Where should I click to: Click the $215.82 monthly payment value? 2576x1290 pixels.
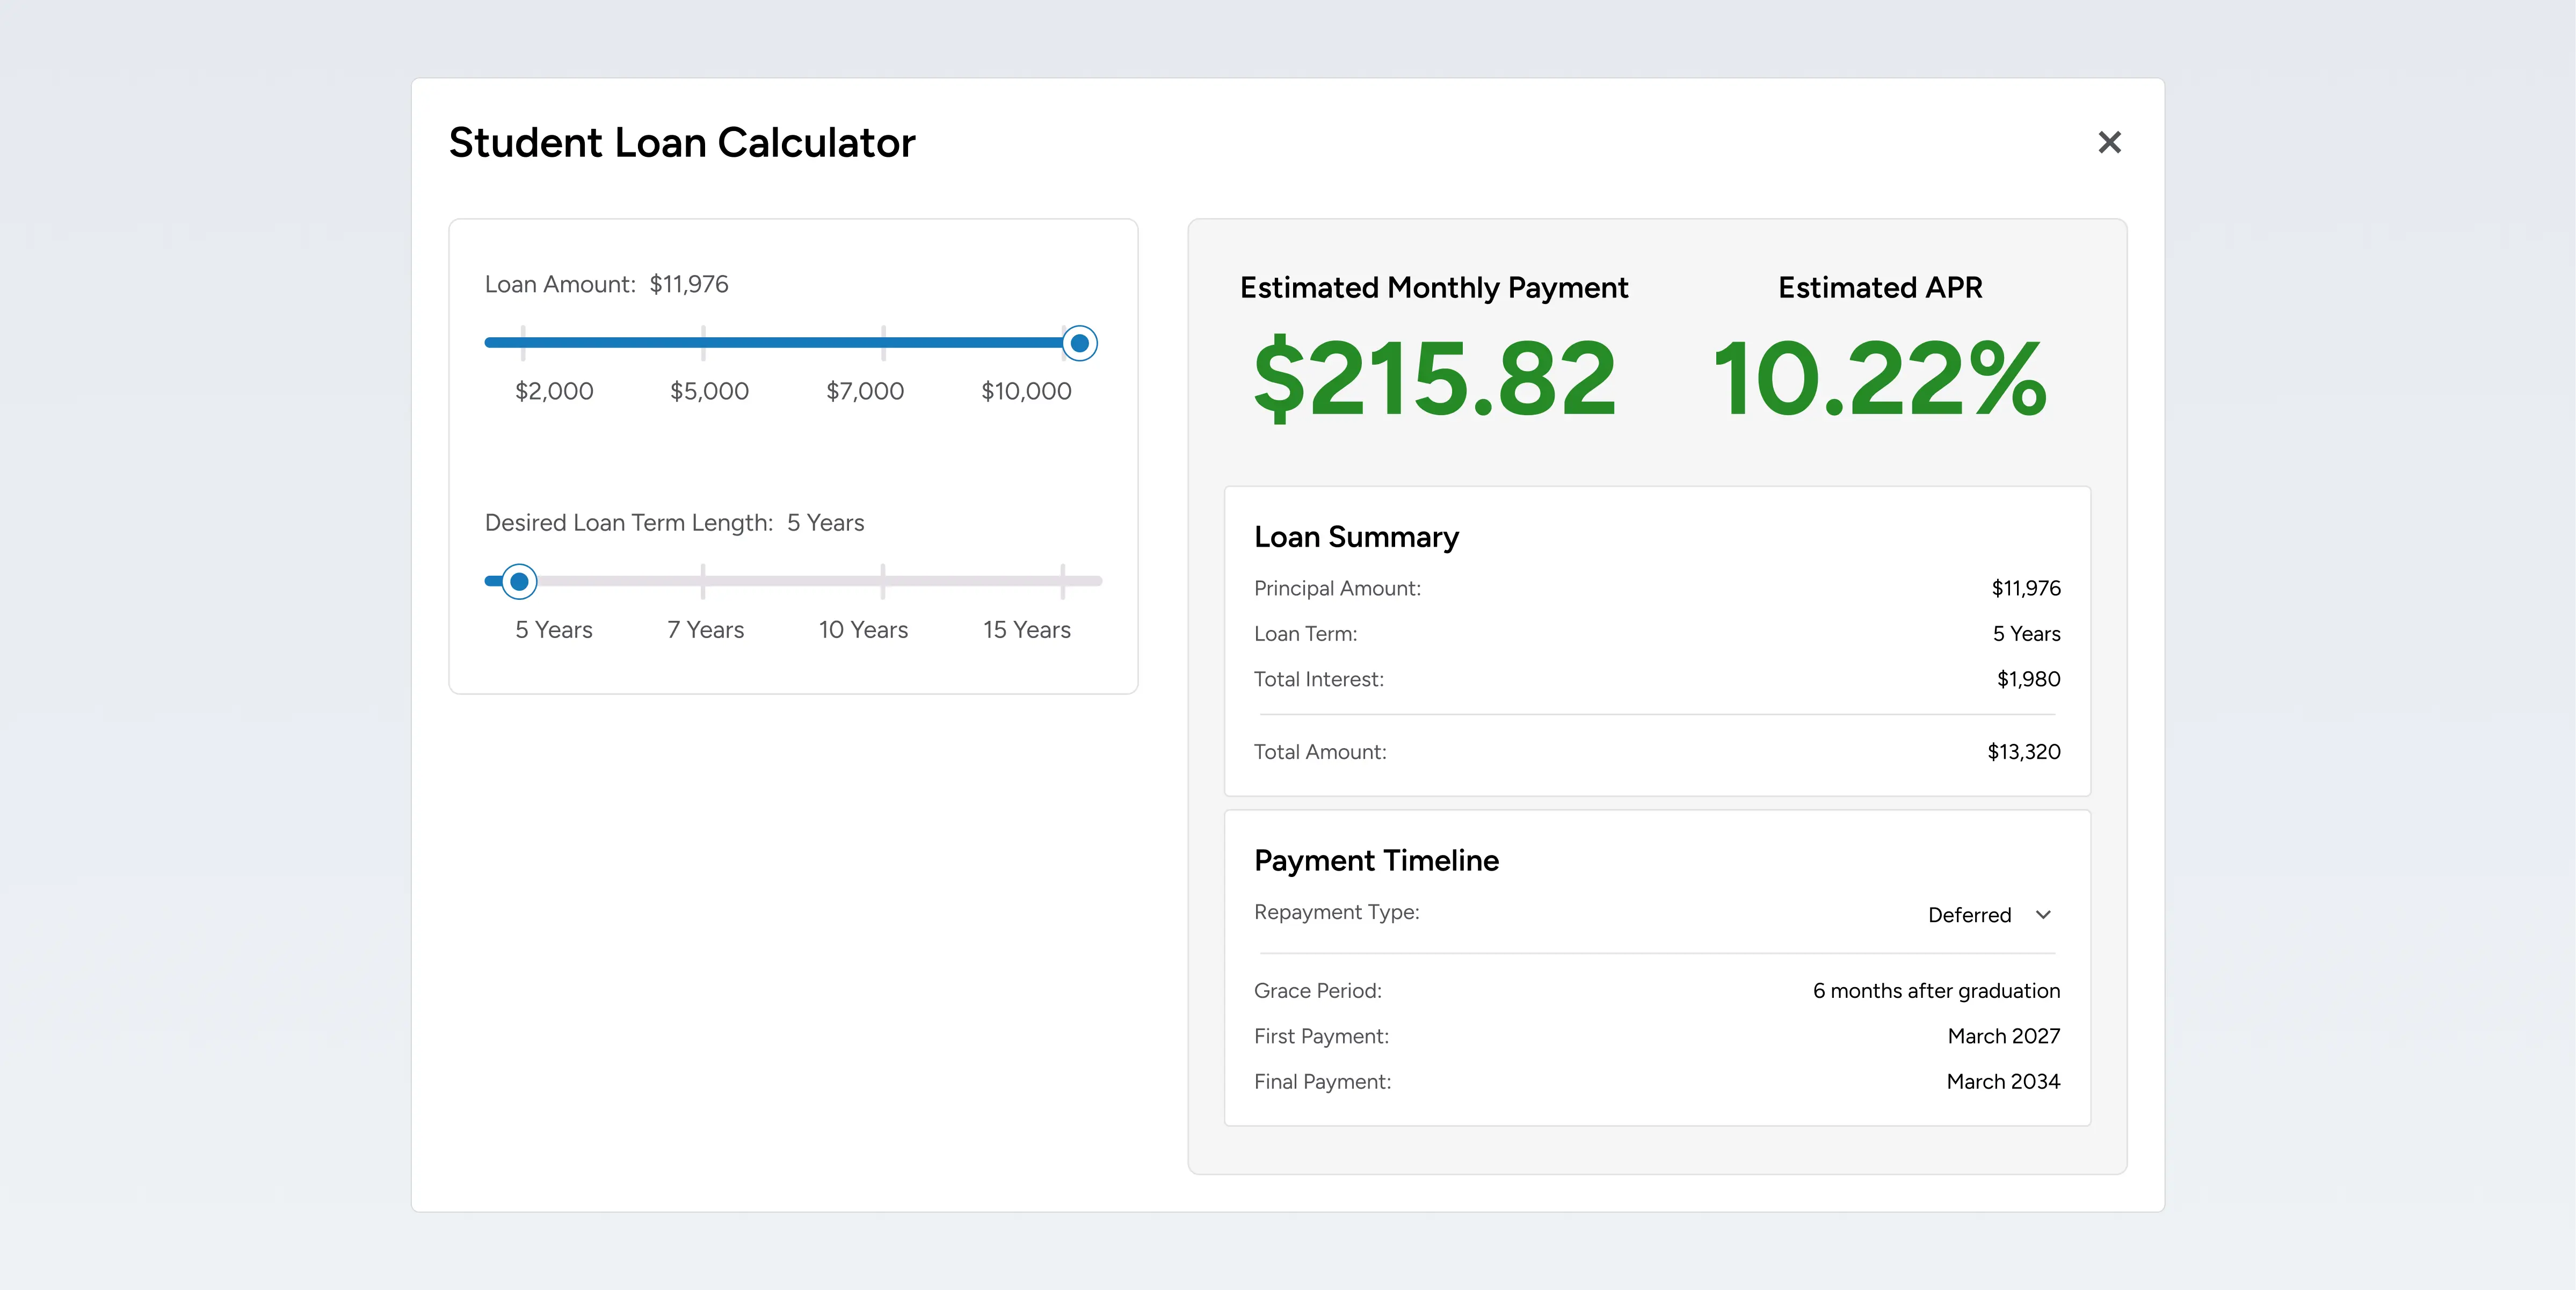1434,378
